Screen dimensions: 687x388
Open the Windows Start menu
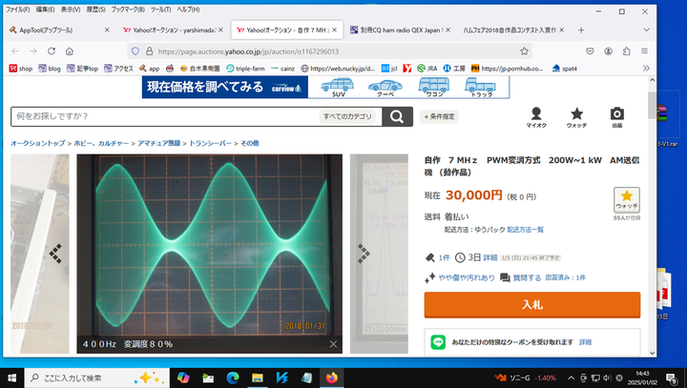click(x=11, y=378)
